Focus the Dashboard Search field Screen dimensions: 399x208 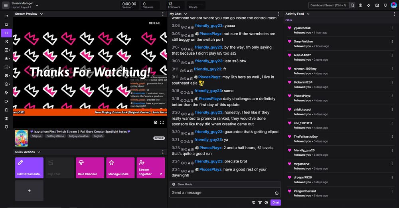click(329, 5)
